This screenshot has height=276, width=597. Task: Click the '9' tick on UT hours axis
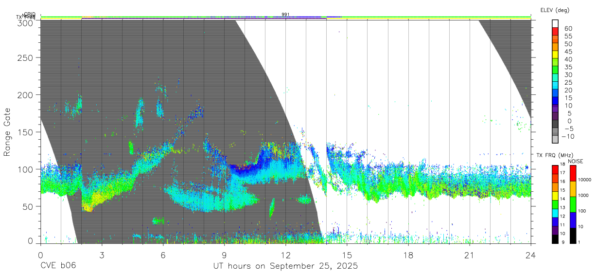[x=224, y=255]
